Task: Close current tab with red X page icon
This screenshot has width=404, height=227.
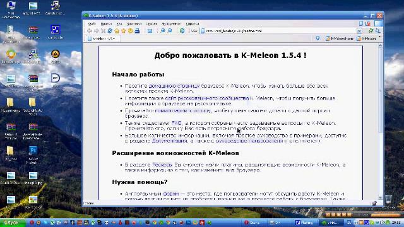Action: tap(368, 23)
